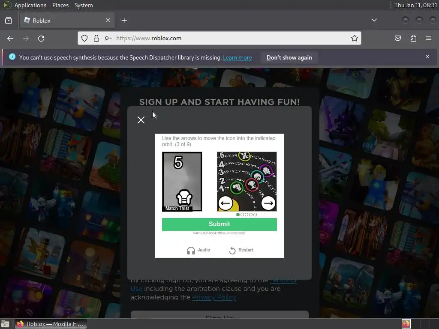Open Privacy Policy link

tap(214, 297)
